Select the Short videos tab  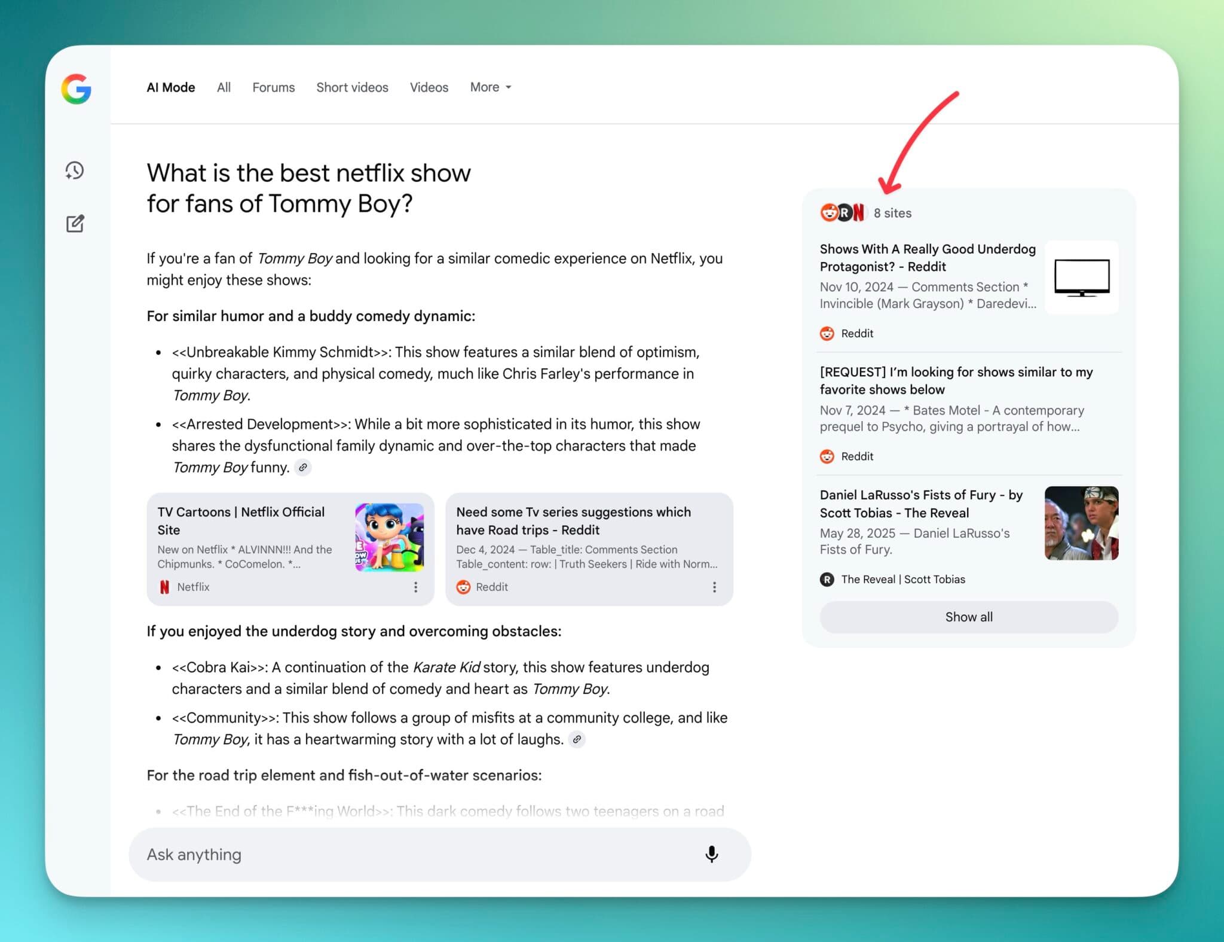point(352,87)
